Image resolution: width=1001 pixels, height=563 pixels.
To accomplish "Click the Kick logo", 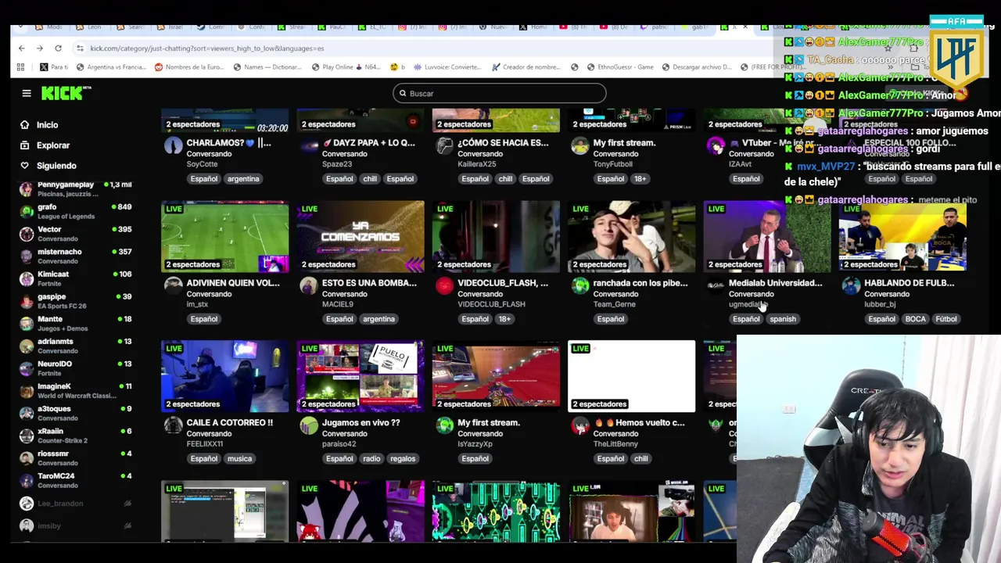I will (66, 93).
